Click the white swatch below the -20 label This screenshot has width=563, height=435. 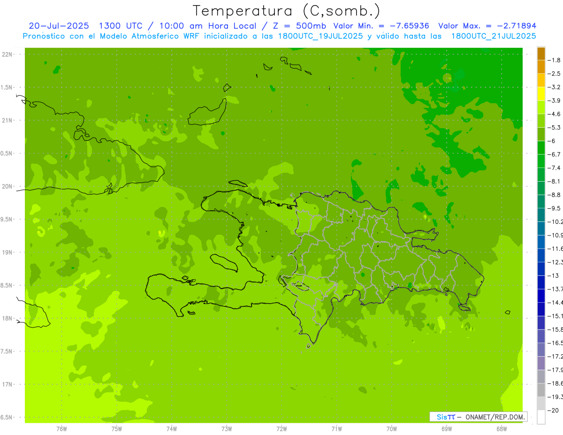(x=541, y=417)
